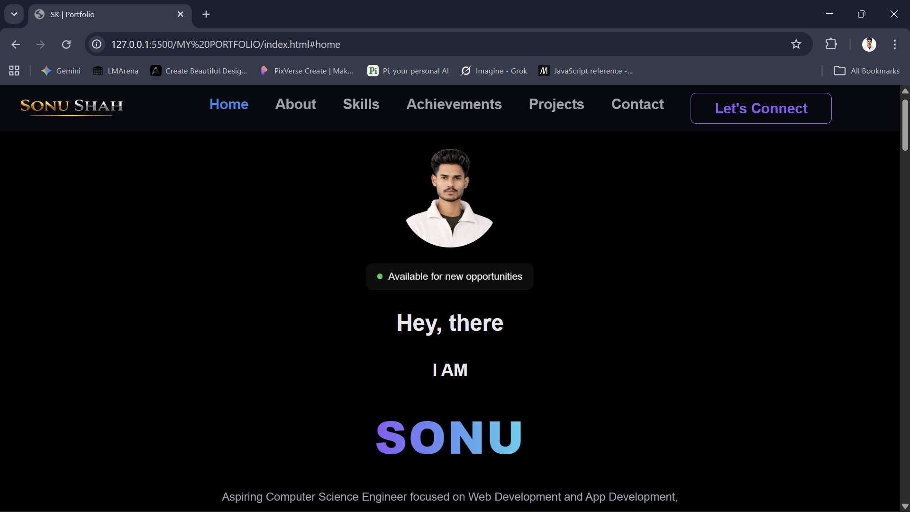Reload the portfolio page
The height and width of the screenshot is (512, 910).
click(66, 45)
